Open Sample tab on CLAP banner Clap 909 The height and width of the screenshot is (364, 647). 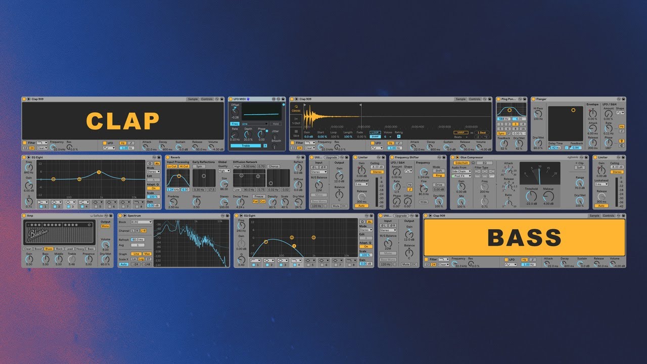coord(193,99)
